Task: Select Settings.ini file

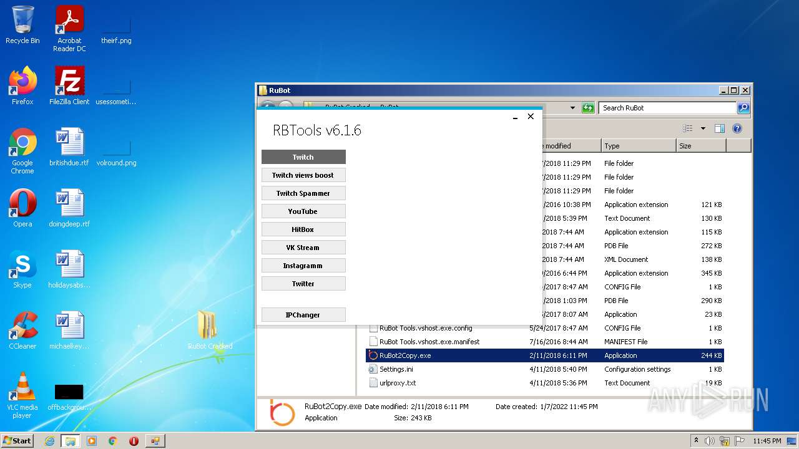Action: coord(544,369)
